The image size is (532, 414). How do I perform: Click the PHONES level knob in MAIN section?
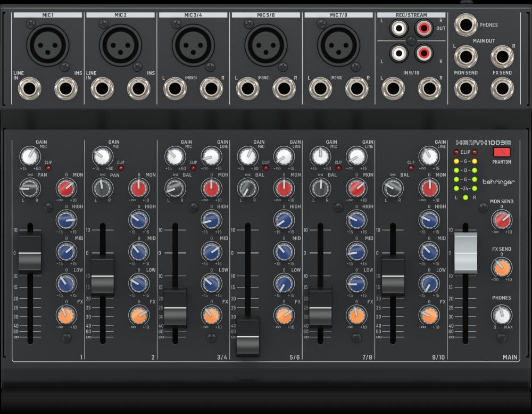(501, 314)
